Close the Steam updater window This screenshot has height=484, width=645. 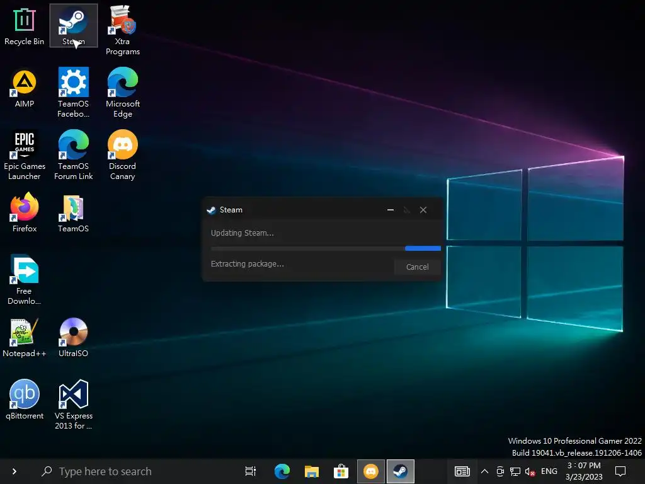pyautogui.click(x=423, y=210)
